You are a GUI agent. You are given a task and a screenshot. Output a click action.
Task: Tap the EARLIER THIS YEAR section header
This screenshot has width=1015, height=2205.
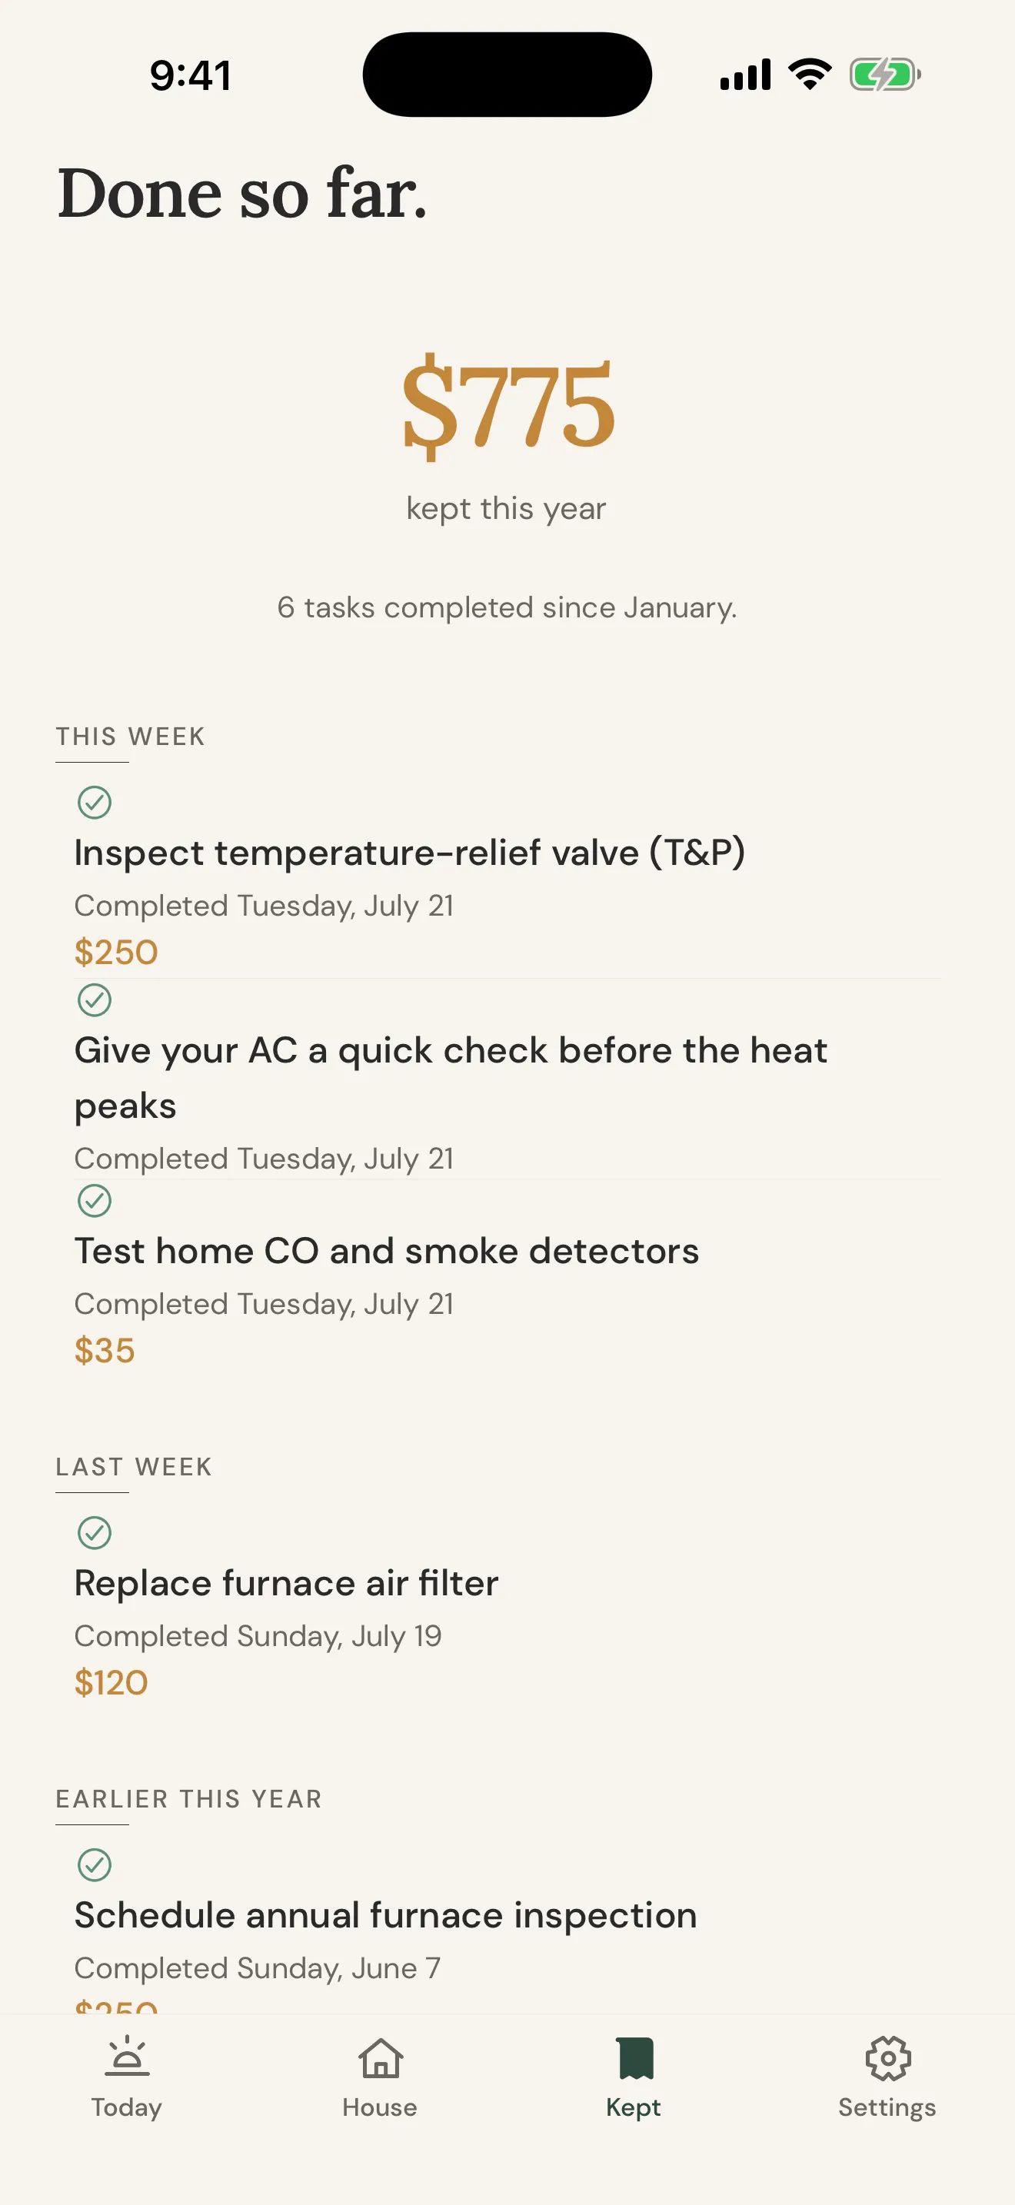(188, 1798)
